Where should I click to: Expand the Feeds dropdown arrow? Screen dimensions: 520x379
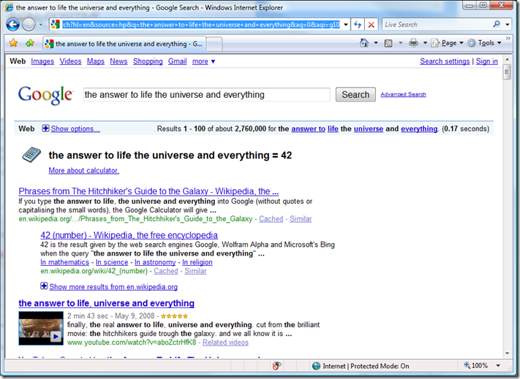[400, 43]
